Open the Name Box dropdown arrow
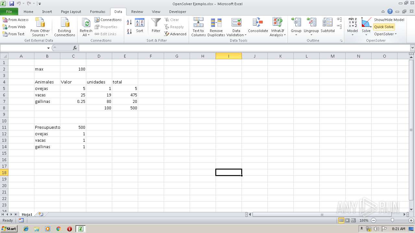Viewport: 415px width, 233px height. pyautogui.click(x=48, y=48)
